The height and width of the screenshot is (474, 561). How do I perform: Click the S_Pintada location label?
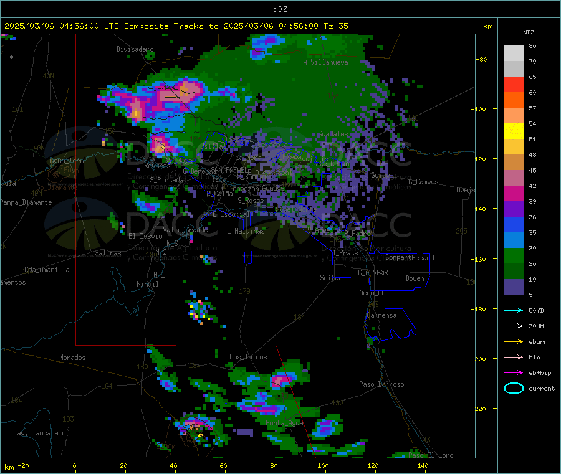[166, 180]
